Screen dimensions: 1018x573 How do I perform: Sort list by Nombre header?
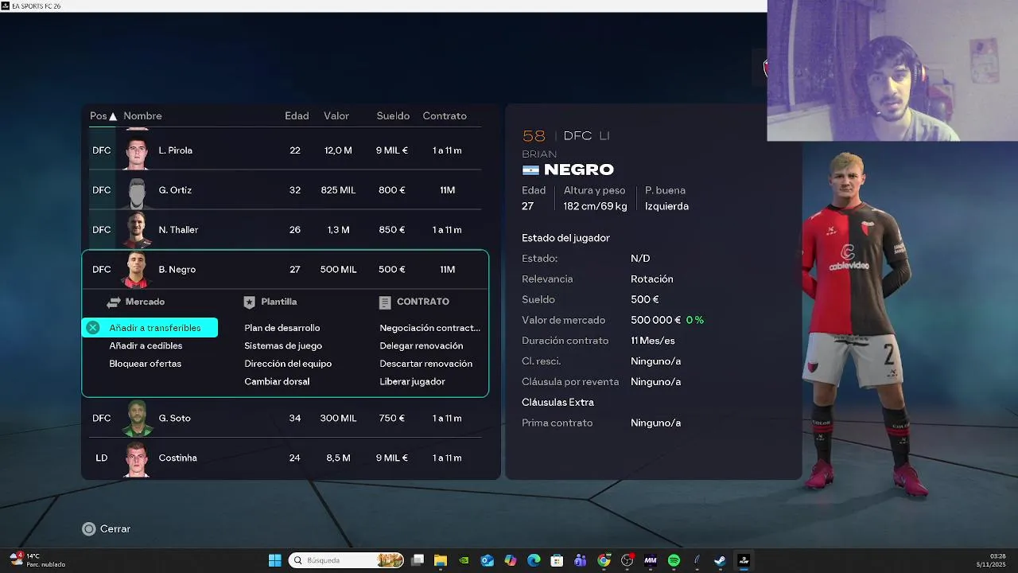click(142, 116)
